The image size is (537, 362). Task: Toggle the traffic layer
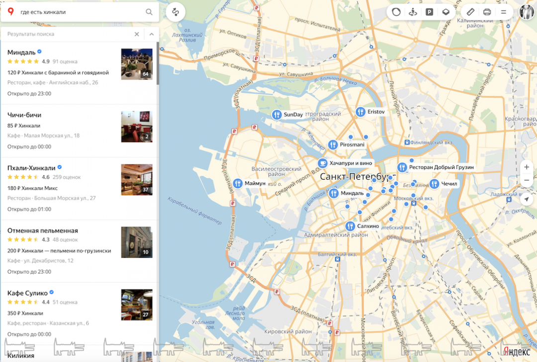(396, 12)
